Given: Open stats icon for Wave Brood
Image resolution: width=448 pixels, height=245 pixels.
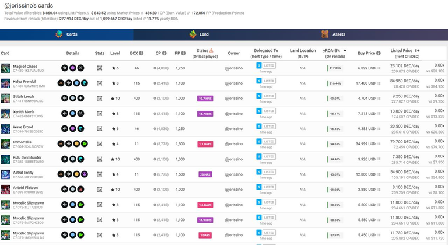Looking at the screenshot, I should click(x=100, y=129).
